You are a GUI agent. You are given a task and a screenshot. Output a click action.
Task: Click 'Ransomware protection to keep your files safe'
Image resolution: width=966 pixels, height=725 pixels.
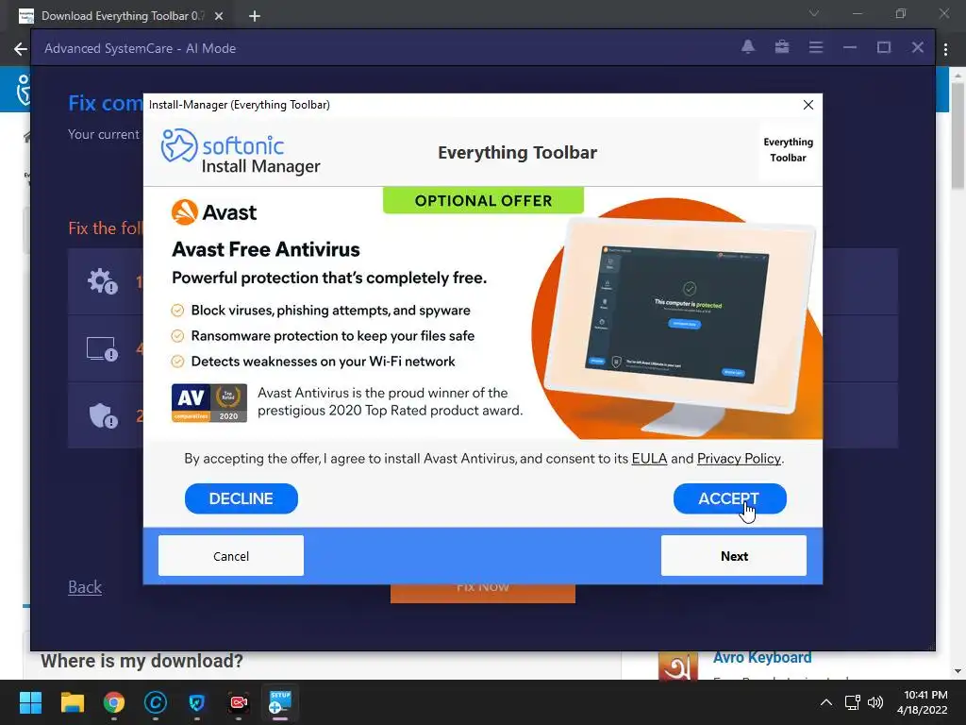click(x=333, y=336)
